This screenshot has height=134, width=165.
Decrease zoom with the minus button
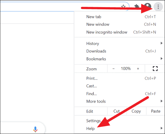click(113, 69)
